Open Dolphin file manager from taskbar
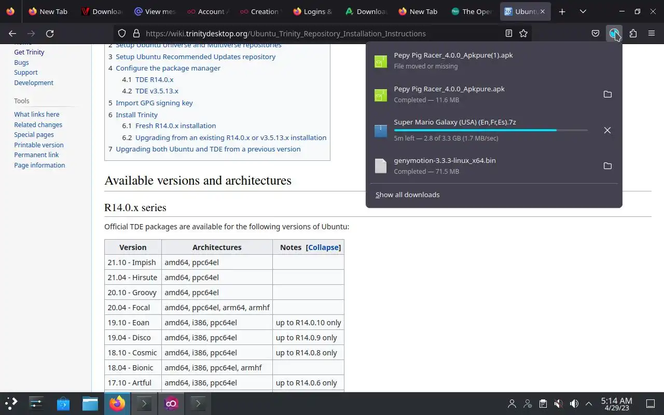The image size is (664, 415). click(x=90, y=403)
